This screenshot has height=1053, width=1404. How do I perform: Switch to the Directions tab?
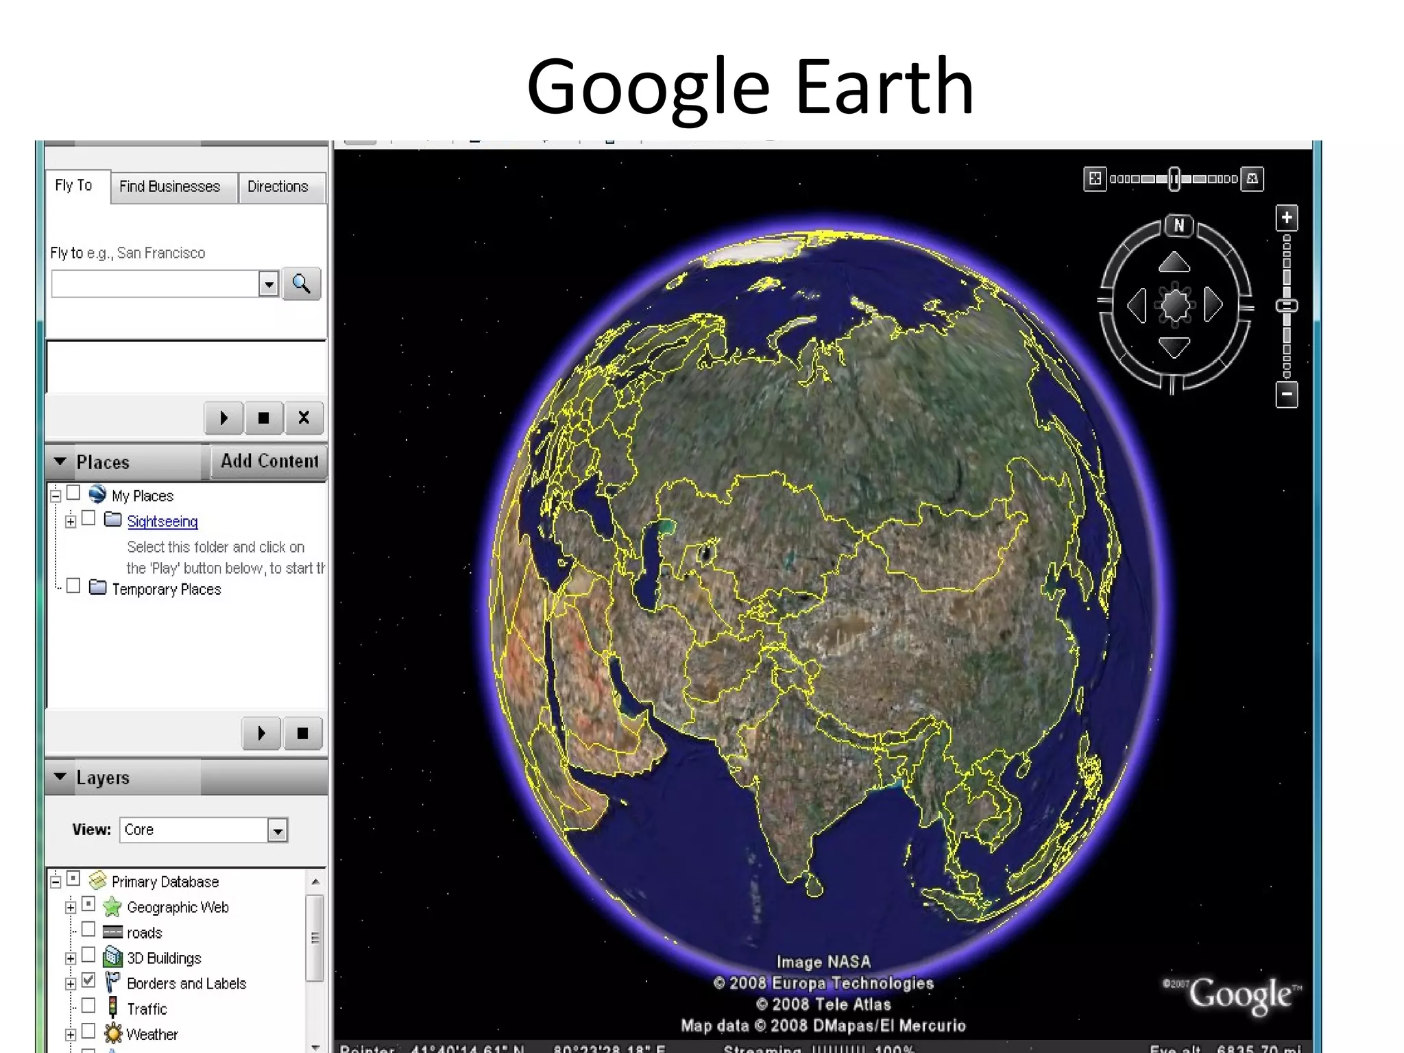point(278,186)
